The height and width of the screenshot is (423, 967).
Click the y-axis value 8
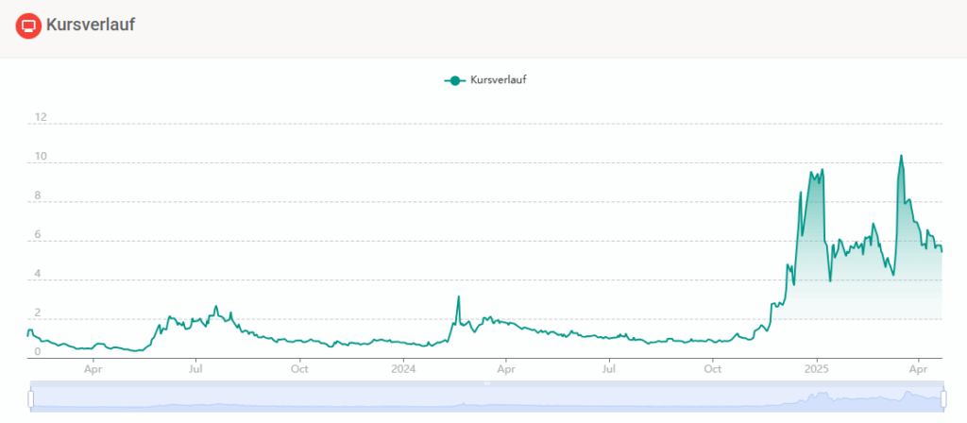click(x=38, y=195)
